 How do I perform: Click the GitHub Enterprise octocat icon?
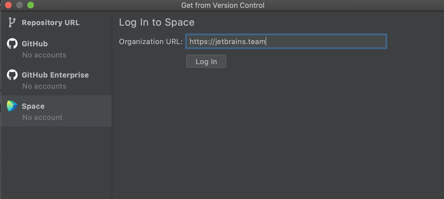point(12,75)
